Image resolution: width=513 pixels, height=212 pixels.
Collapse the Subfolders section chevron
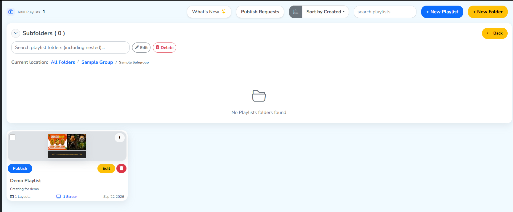tap(16, 33)
